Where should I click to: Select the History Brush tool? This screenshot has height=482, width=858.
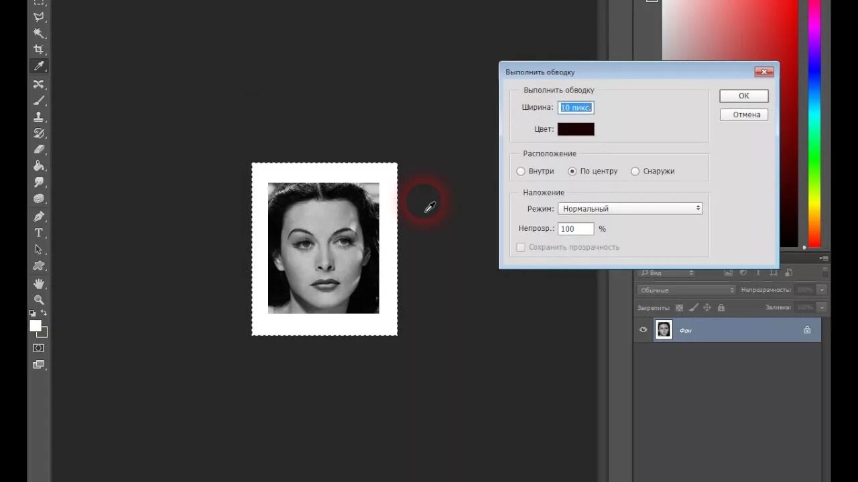(x=39, y=133)
